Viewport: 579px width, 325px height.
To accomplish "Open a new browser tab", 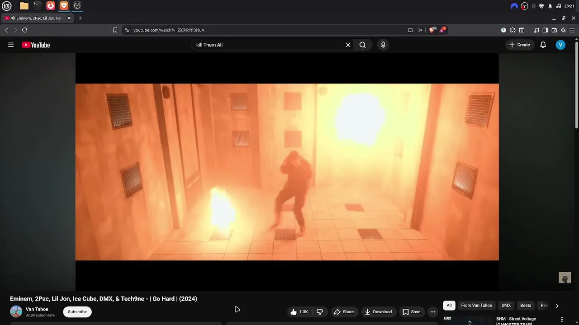I will point(80,18).
